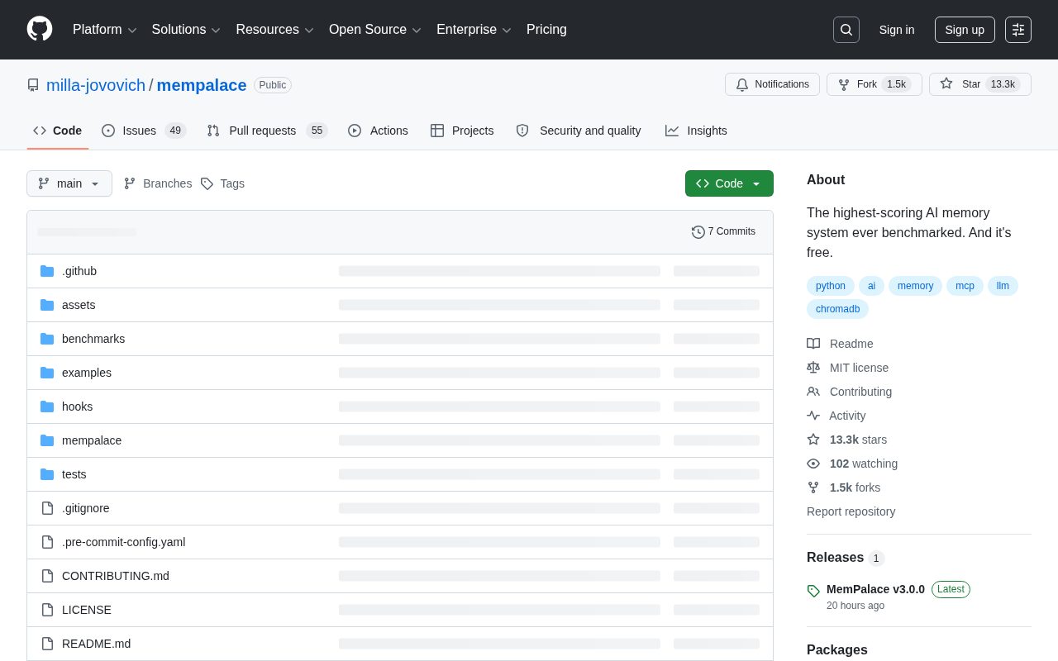The image size is (1058, 661).
Task: View the Branches list
Action: pos(158,183)
